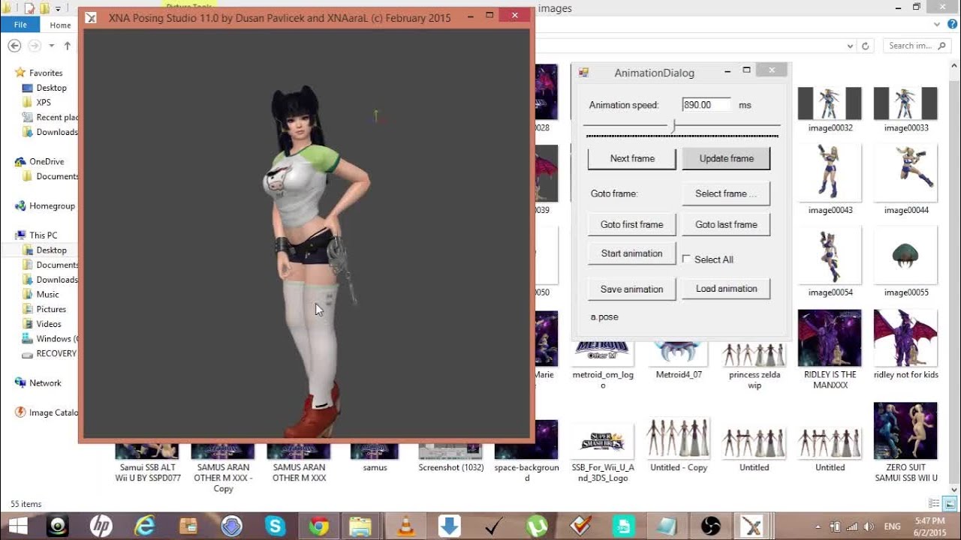The width and height of the screenshot is (961, 540).
Task: Select Image Catalog in navigation pane
Action: coord(53,412)
